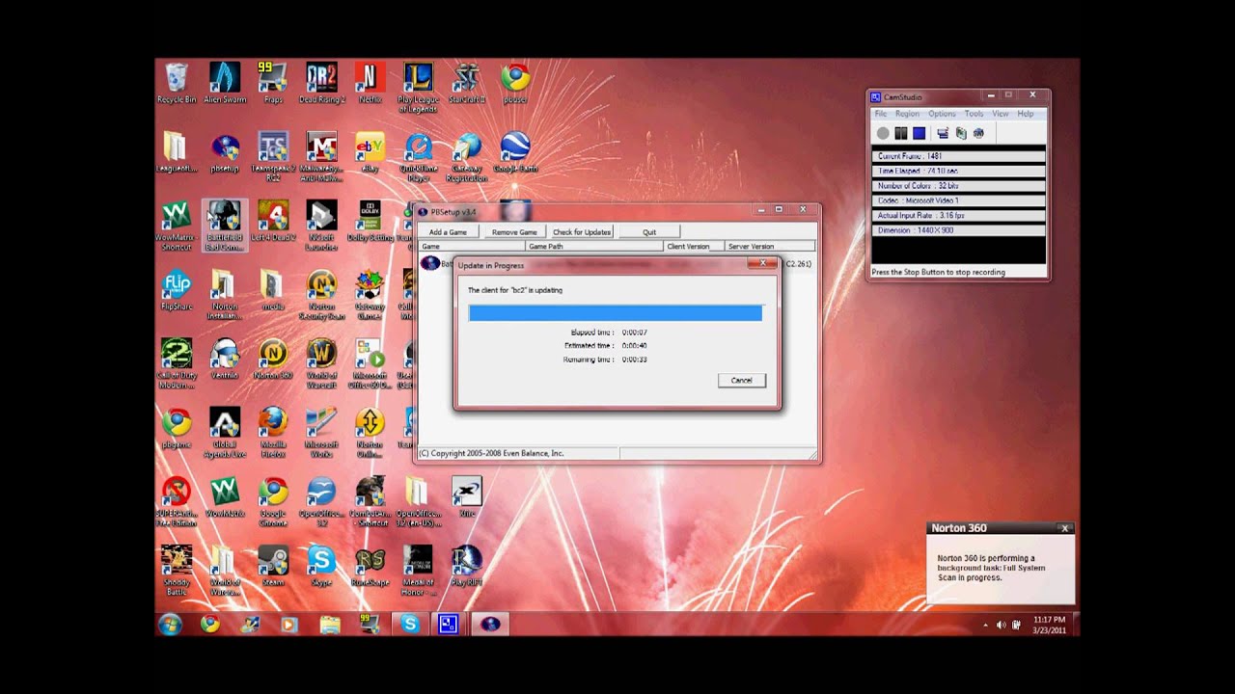Screen dimensions: 1235x694
Task: Open the Recycle Bin desktop icon
Action: (x=177, y=83)
